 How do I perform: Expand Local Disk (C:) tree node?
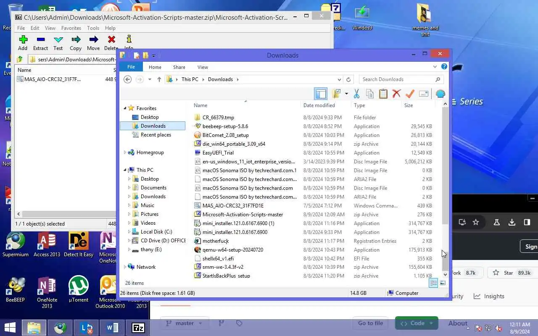[x=129, y=232]
